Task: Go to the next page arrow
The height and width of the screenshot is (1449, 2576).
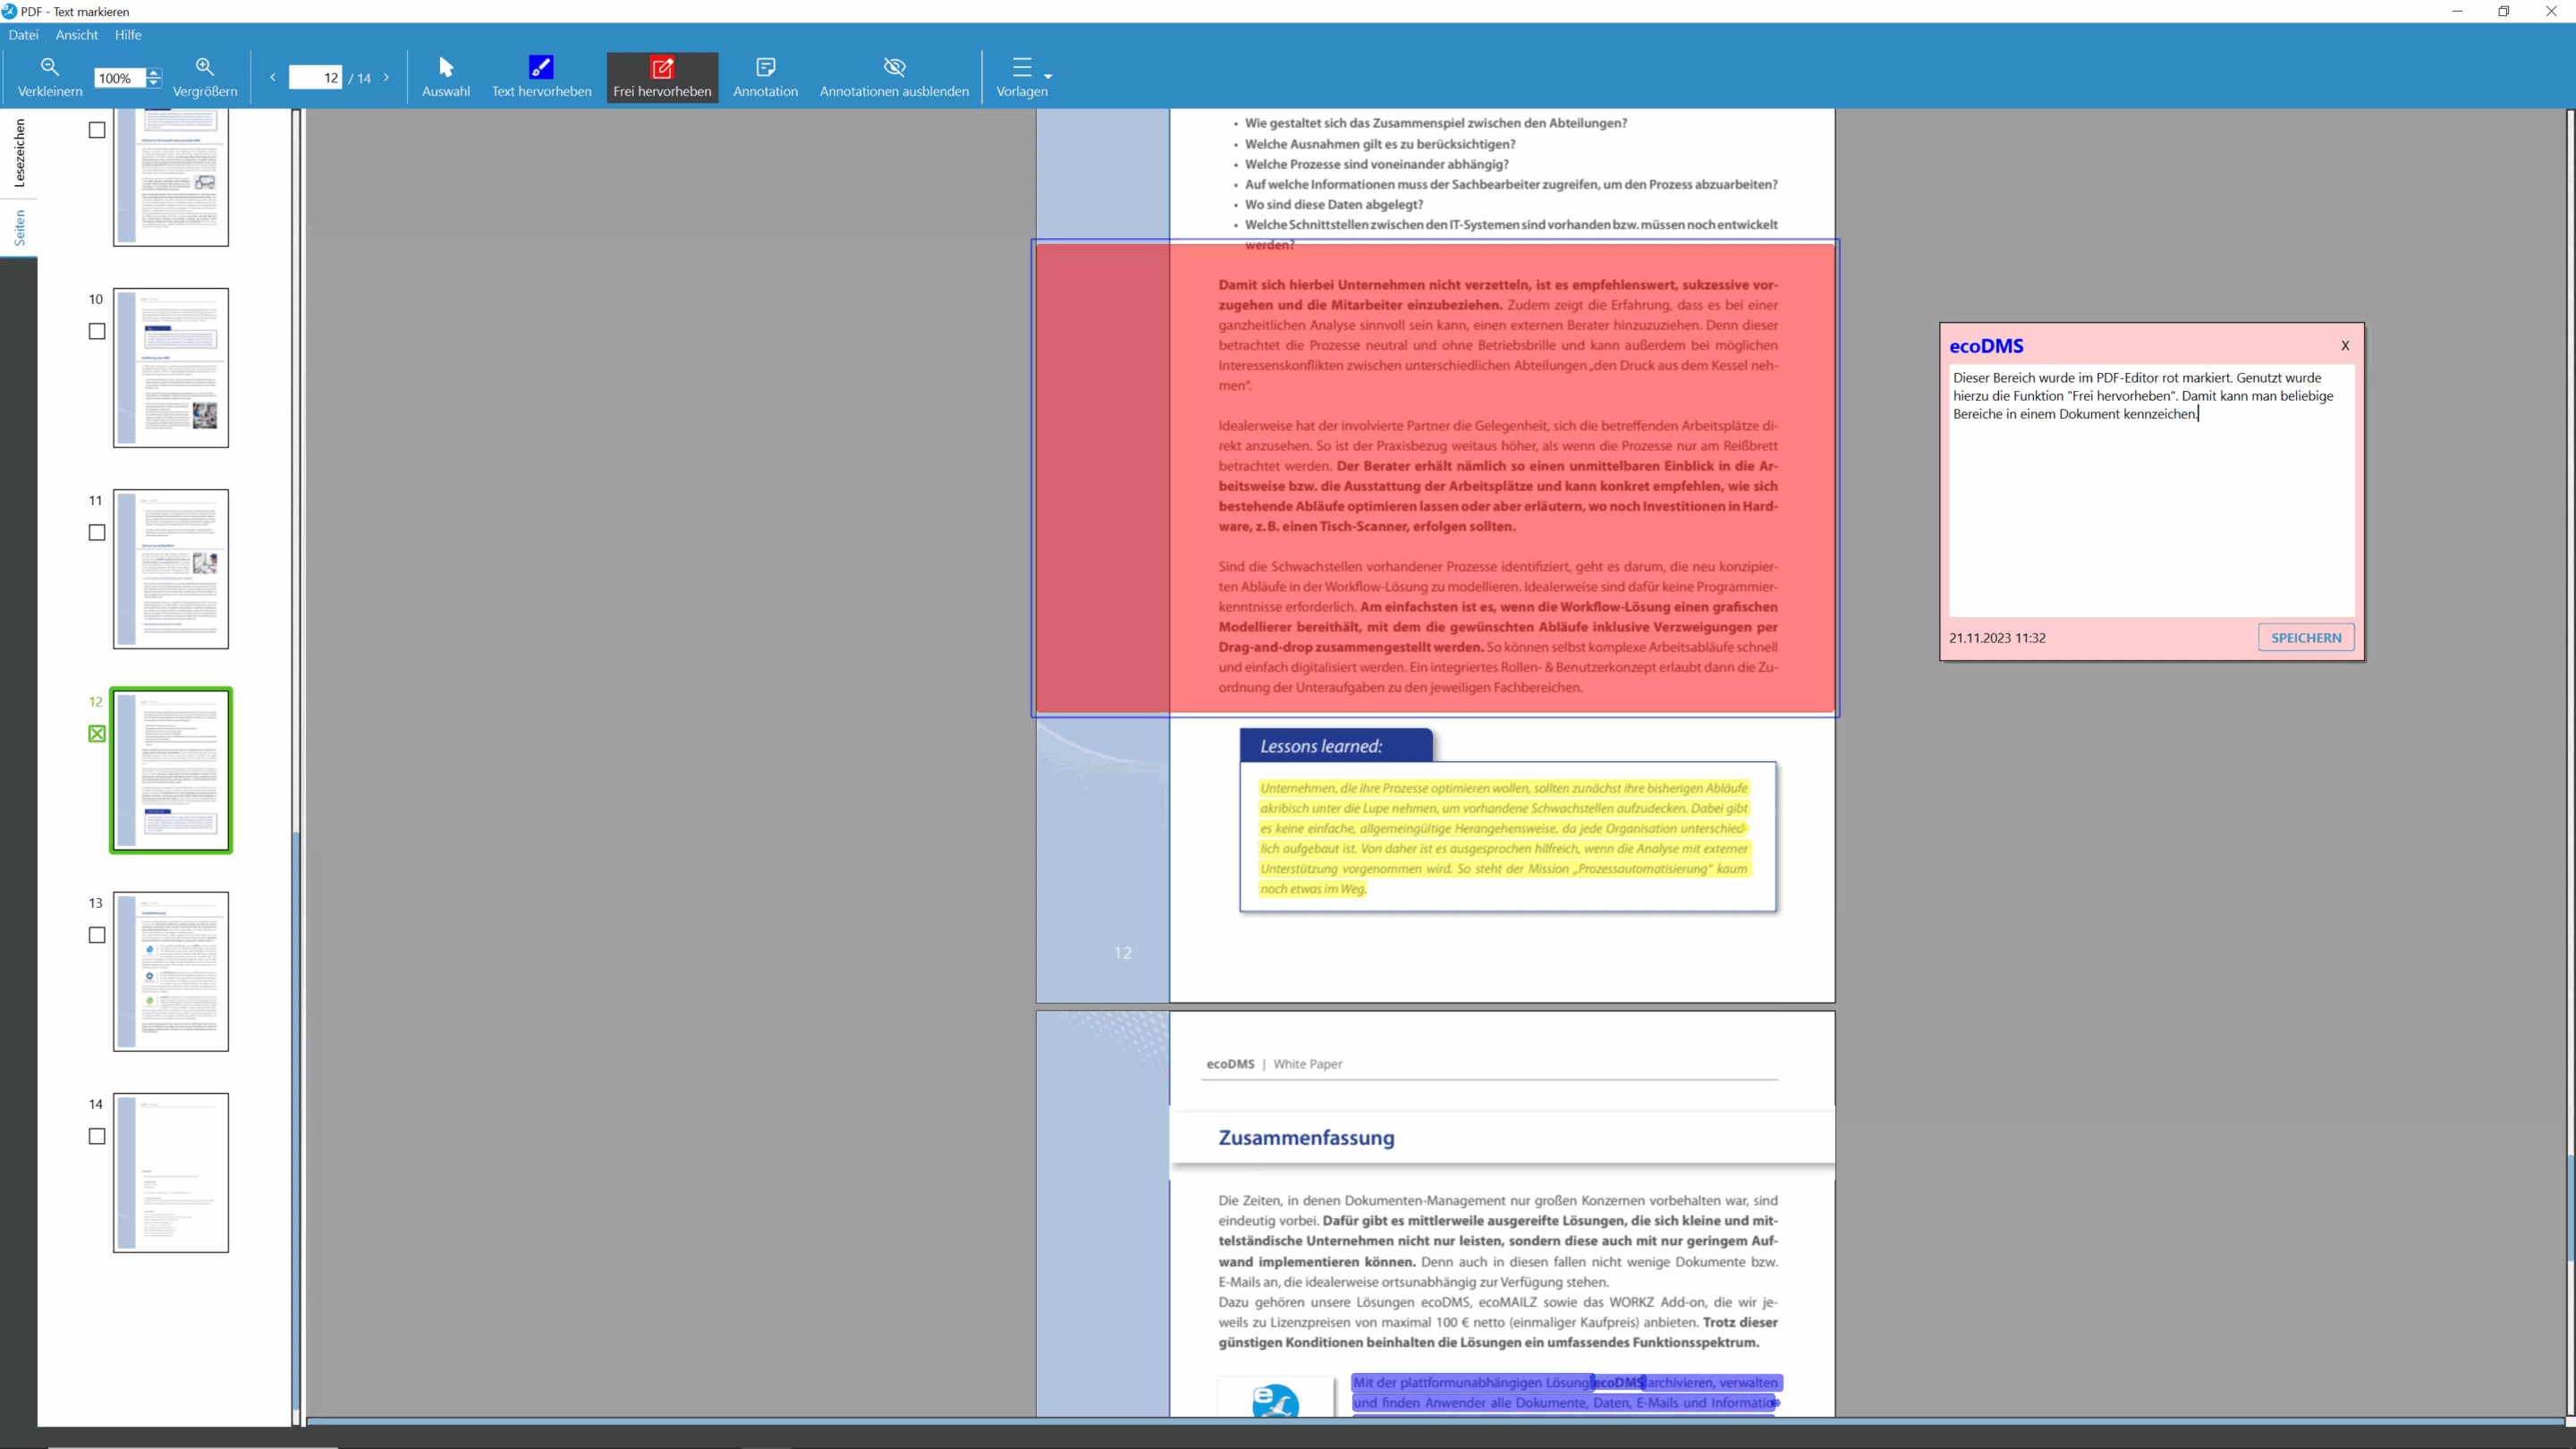Action: tap(386, 77)
